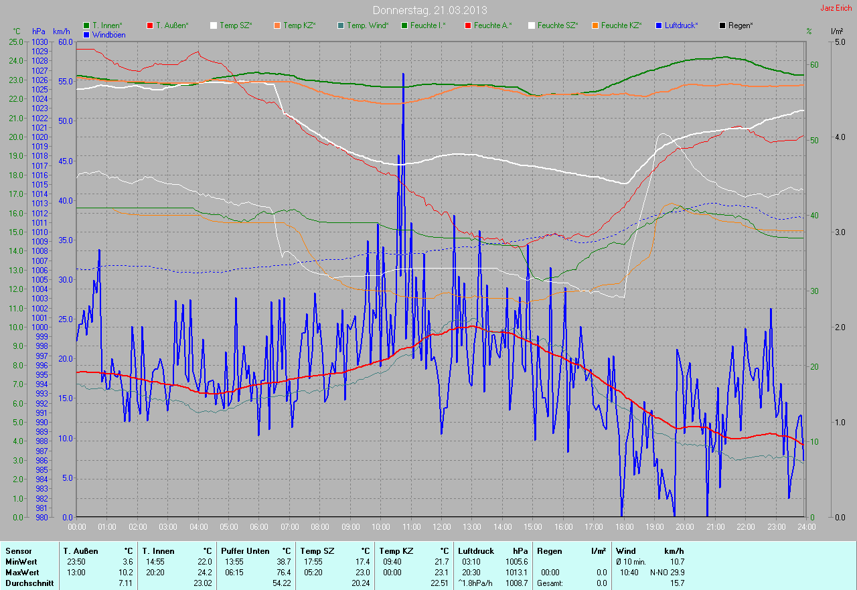Select the Feuchte SZ* legend label
The height and width of the screenshot is (590, 857).
point(558,25)
